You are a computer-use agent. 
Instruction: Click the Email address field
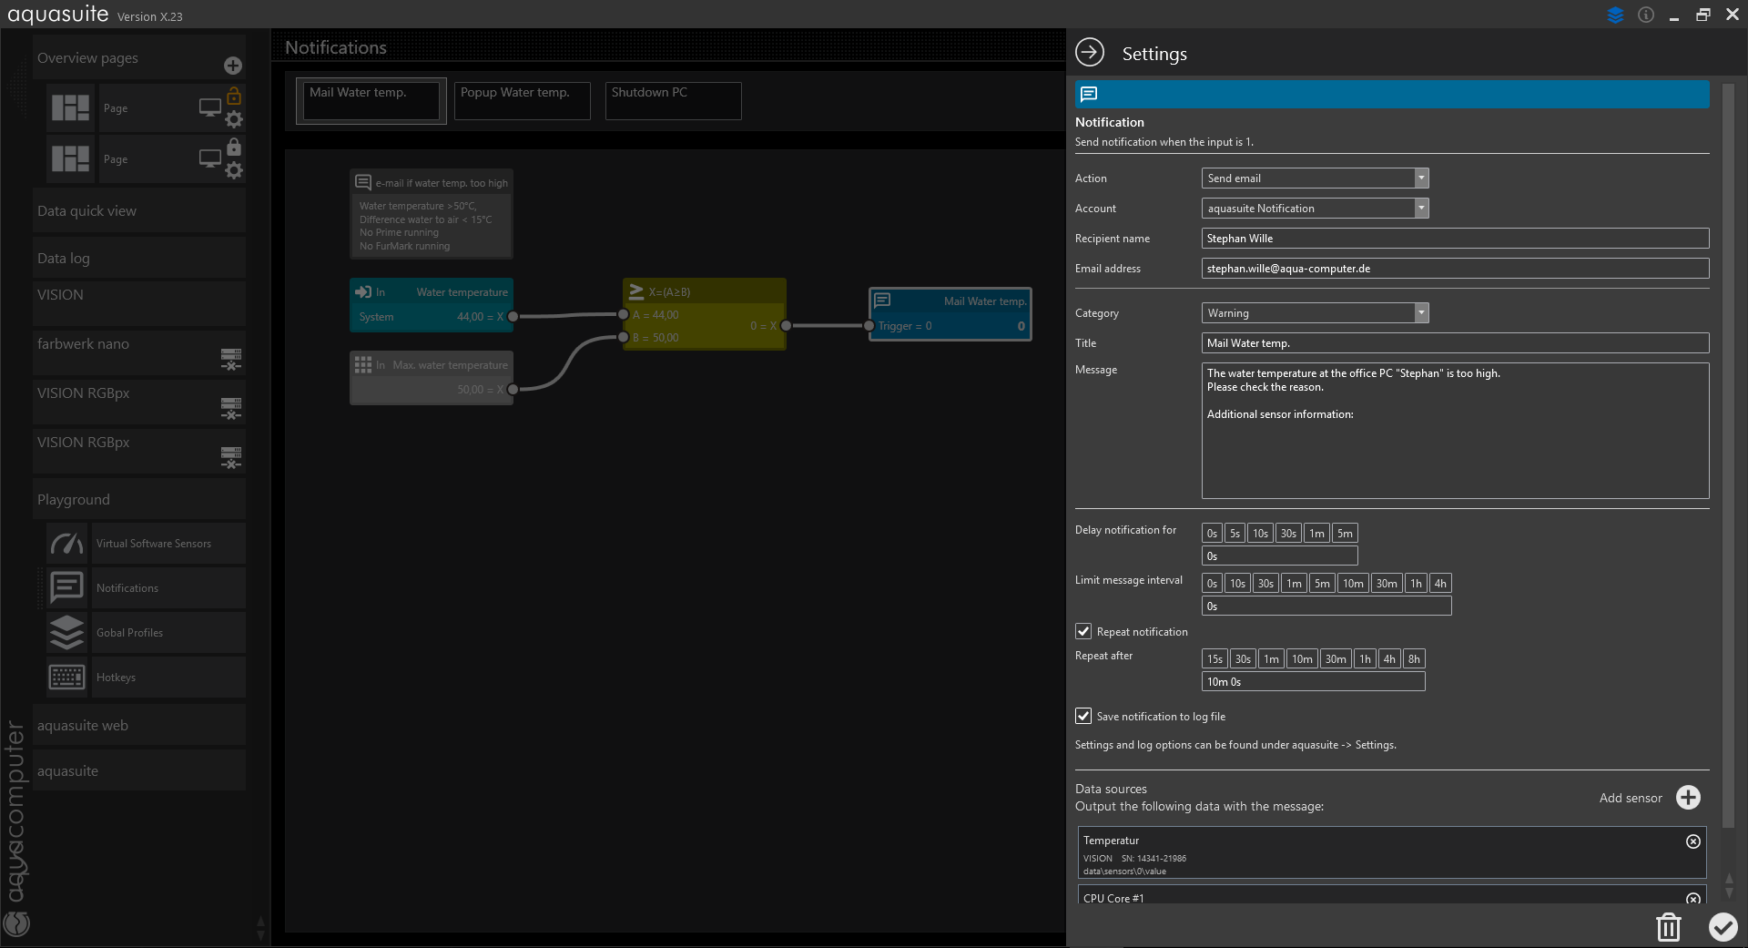coord(1455,269)
